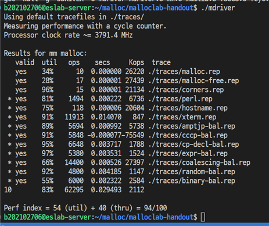Viewport: 269px width, 226px height.
Task: Click ./traces/perl.rep file path
Action: click(180, 99)
